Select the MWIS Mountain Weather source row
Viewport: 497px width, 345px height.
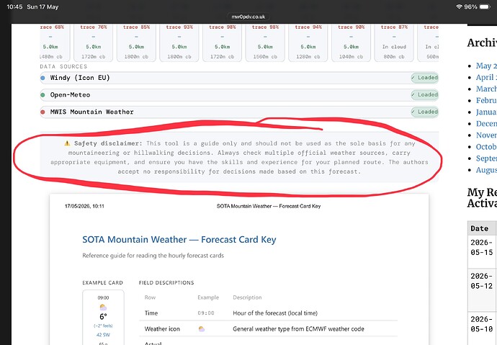(239, 112)
